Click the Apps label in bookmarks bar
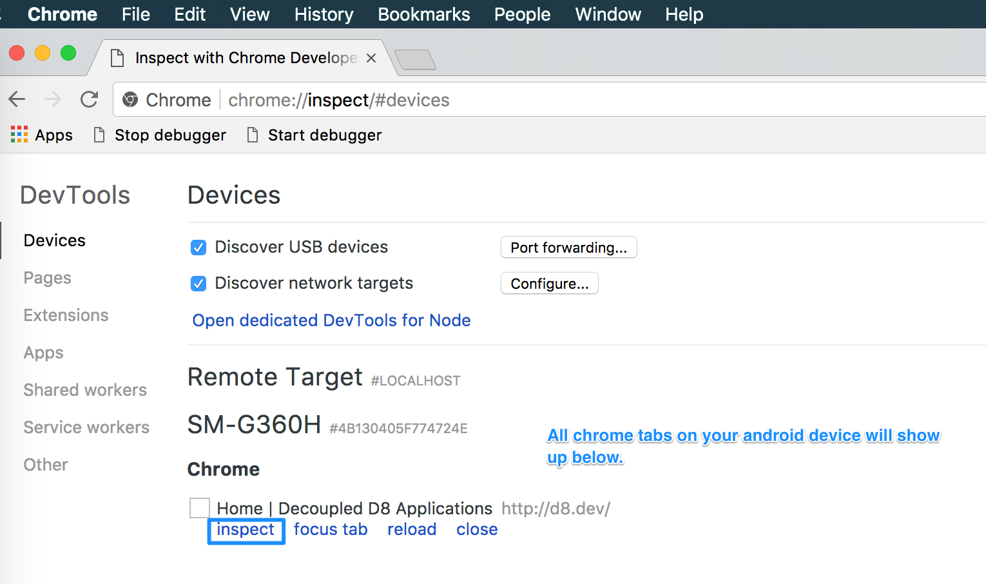 point(54,135)
